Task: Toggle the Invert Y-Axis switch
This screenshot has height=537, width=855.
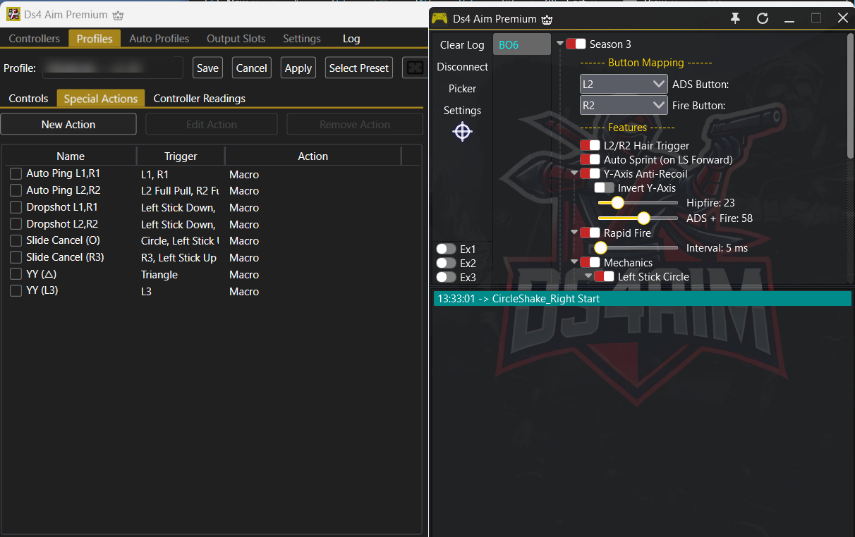Action: (x=604, y=187)
